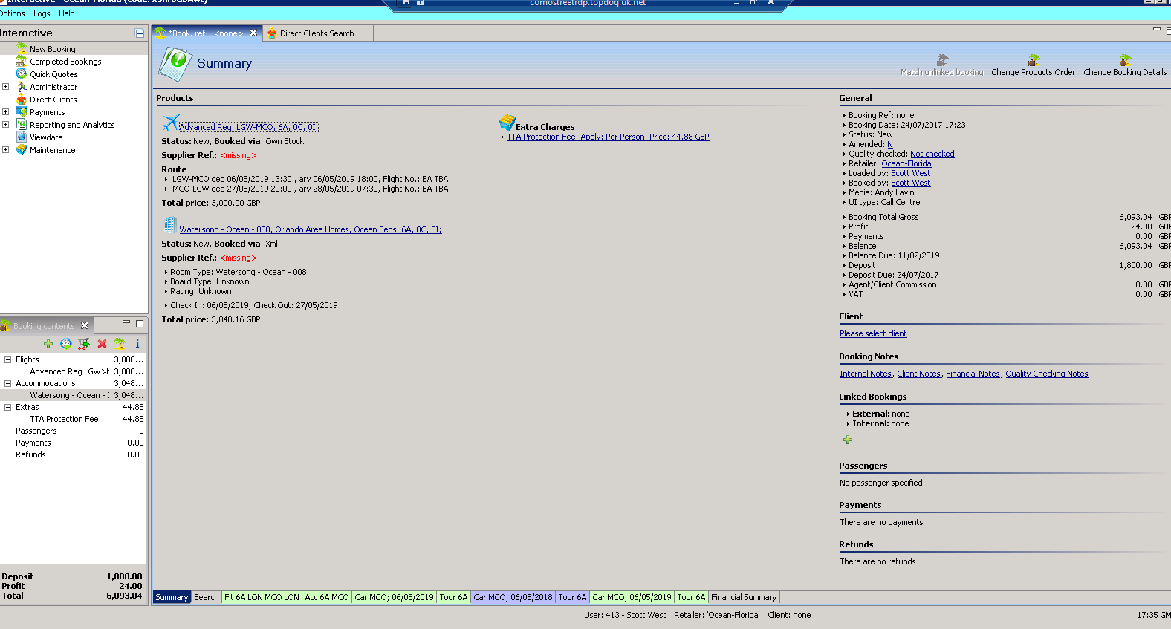Click the Summary page question mark icon
The image size is (1171, 629).
[176, 64]
